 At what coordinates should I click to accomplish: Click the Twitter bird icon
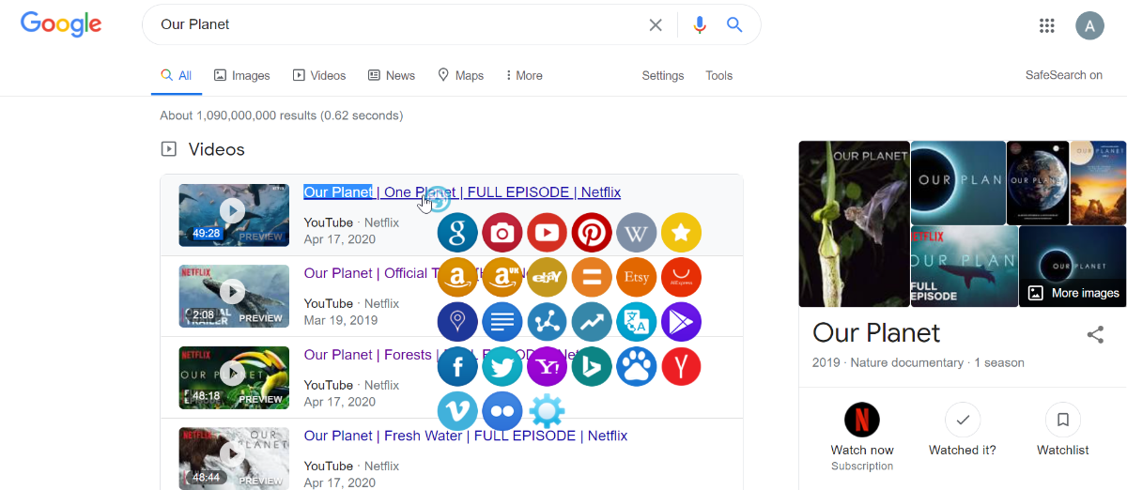[x=502, y=366]
